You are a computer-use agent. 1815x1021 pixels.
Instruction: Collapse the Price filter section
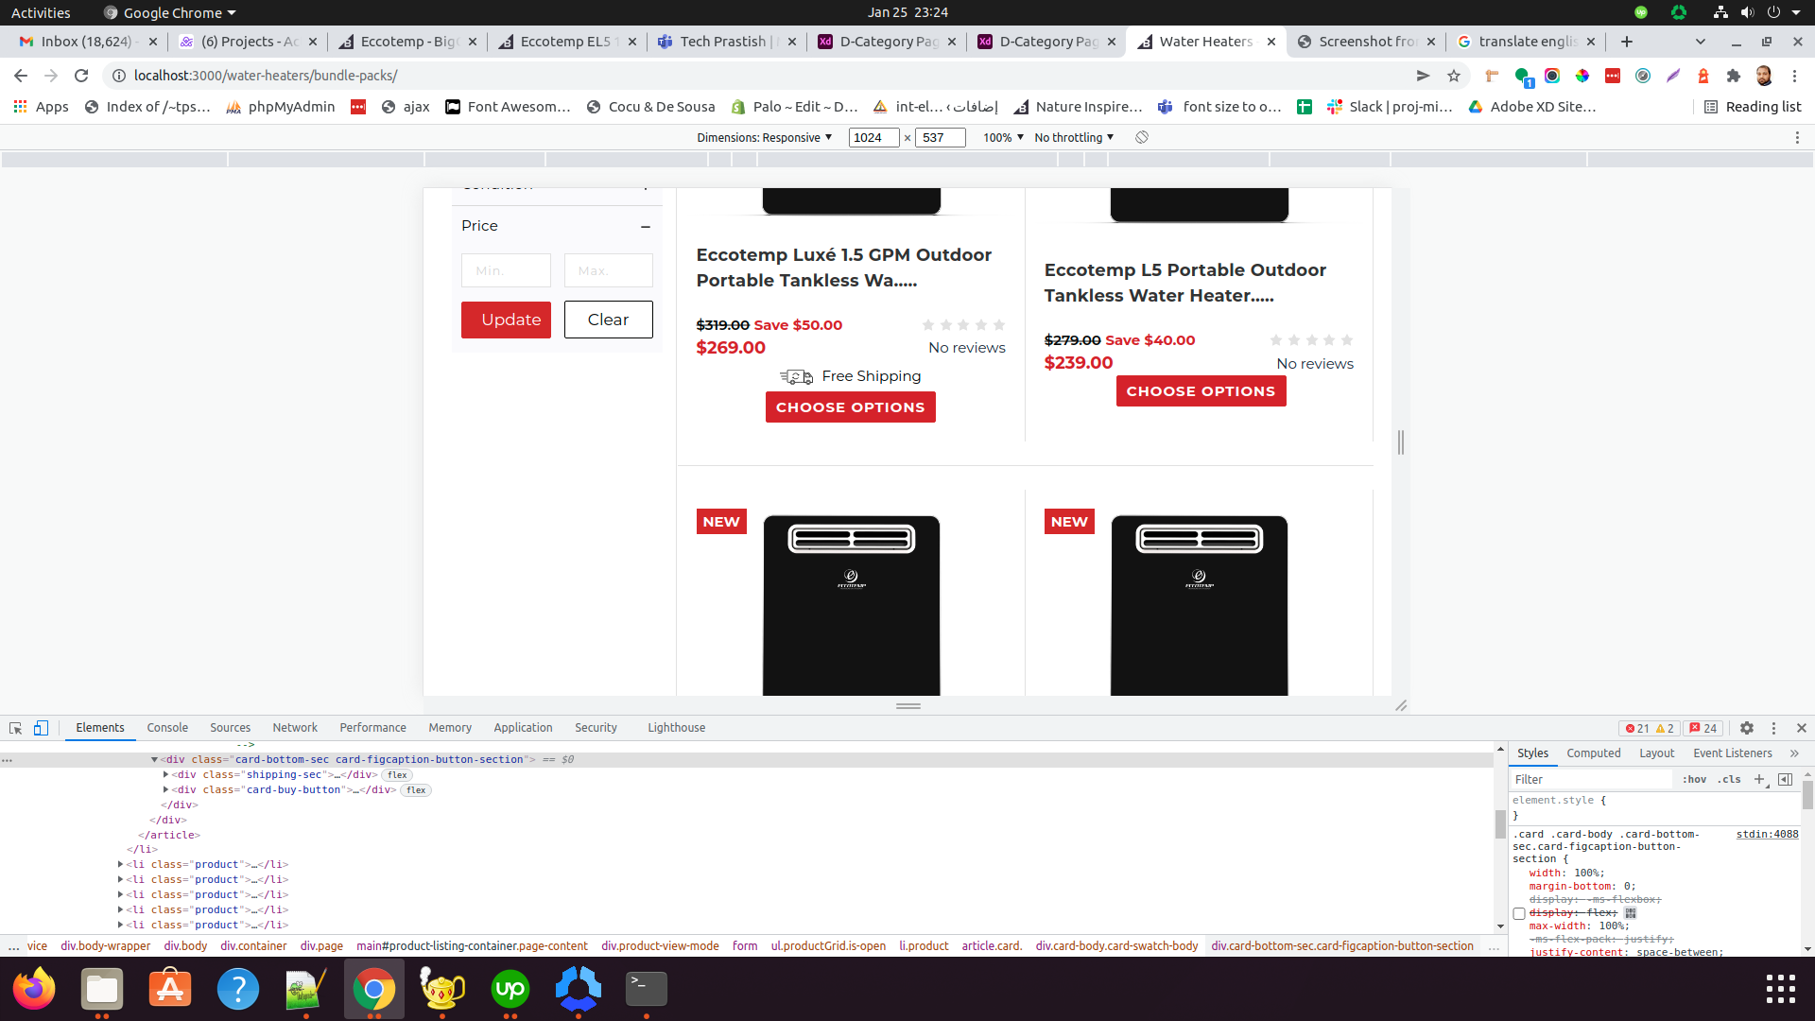point(646,226)
